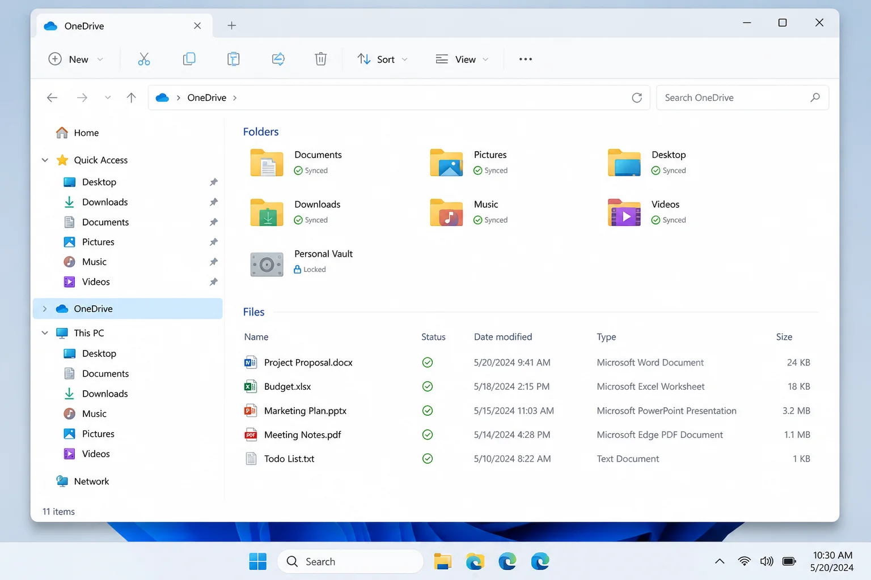Unpin Music from Quick Access

point(213,262)
